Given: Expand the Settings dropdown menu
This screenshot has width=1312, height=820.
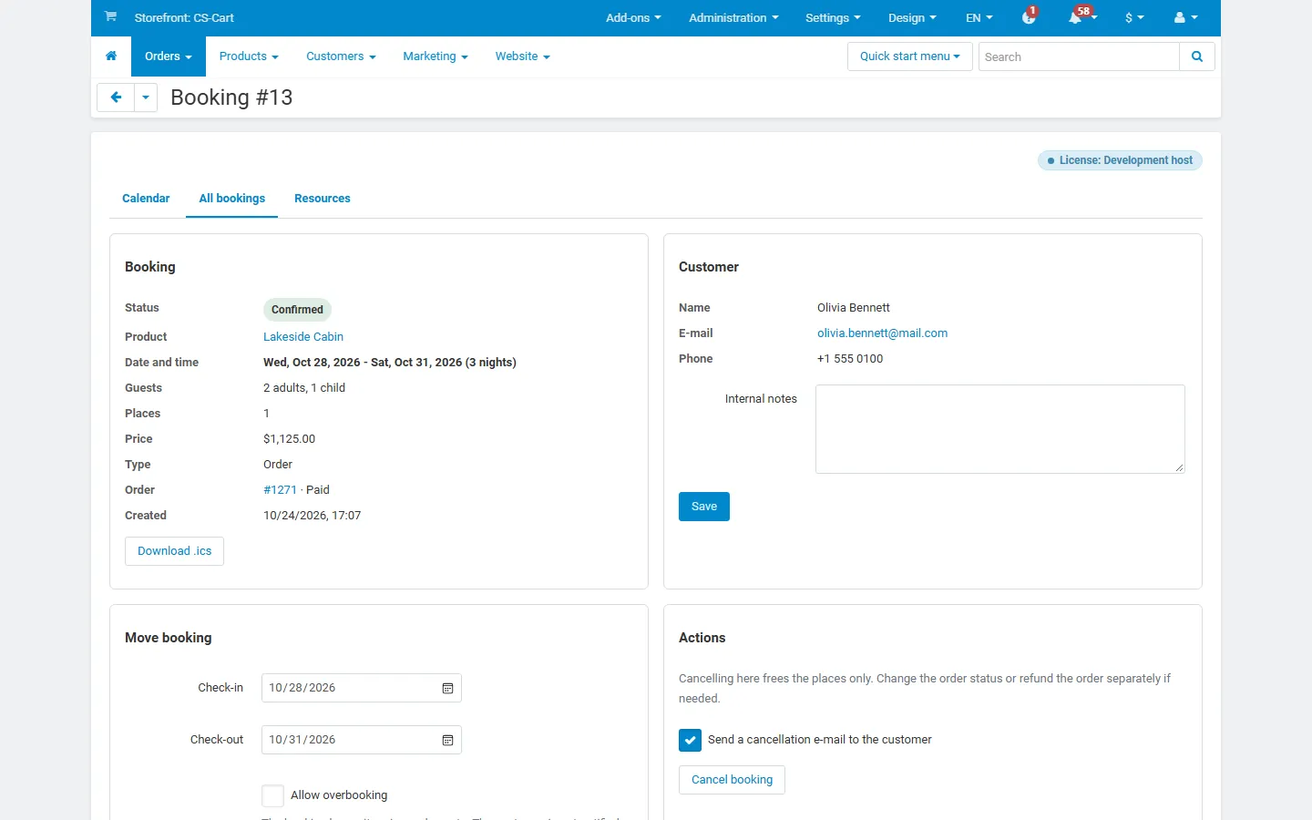Looking at the screenshot, I should click(x=833, y=17).
